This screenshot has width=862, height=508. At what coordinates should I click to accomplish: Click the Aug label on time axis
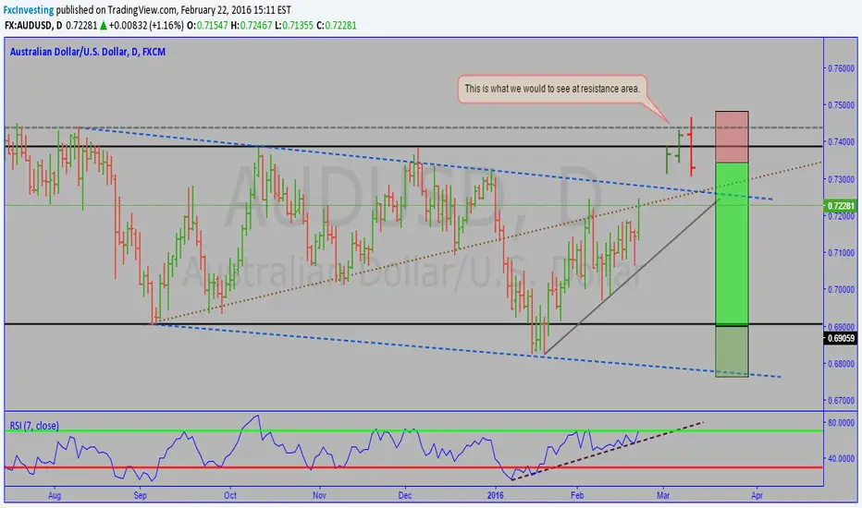point(55,495)
